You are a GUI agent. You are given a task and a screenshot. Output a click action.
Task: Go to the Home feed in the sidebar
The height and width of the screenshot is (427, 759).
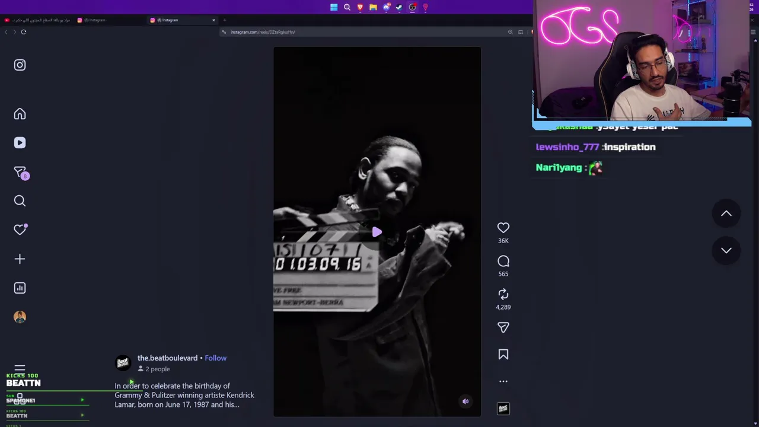pos(20,114)
